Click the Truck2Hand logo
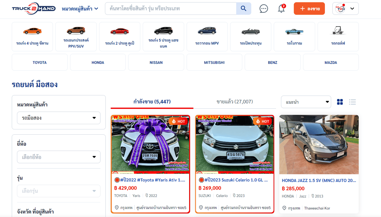The width and height of the screenshot is (381, 217). tap(34, 9)
